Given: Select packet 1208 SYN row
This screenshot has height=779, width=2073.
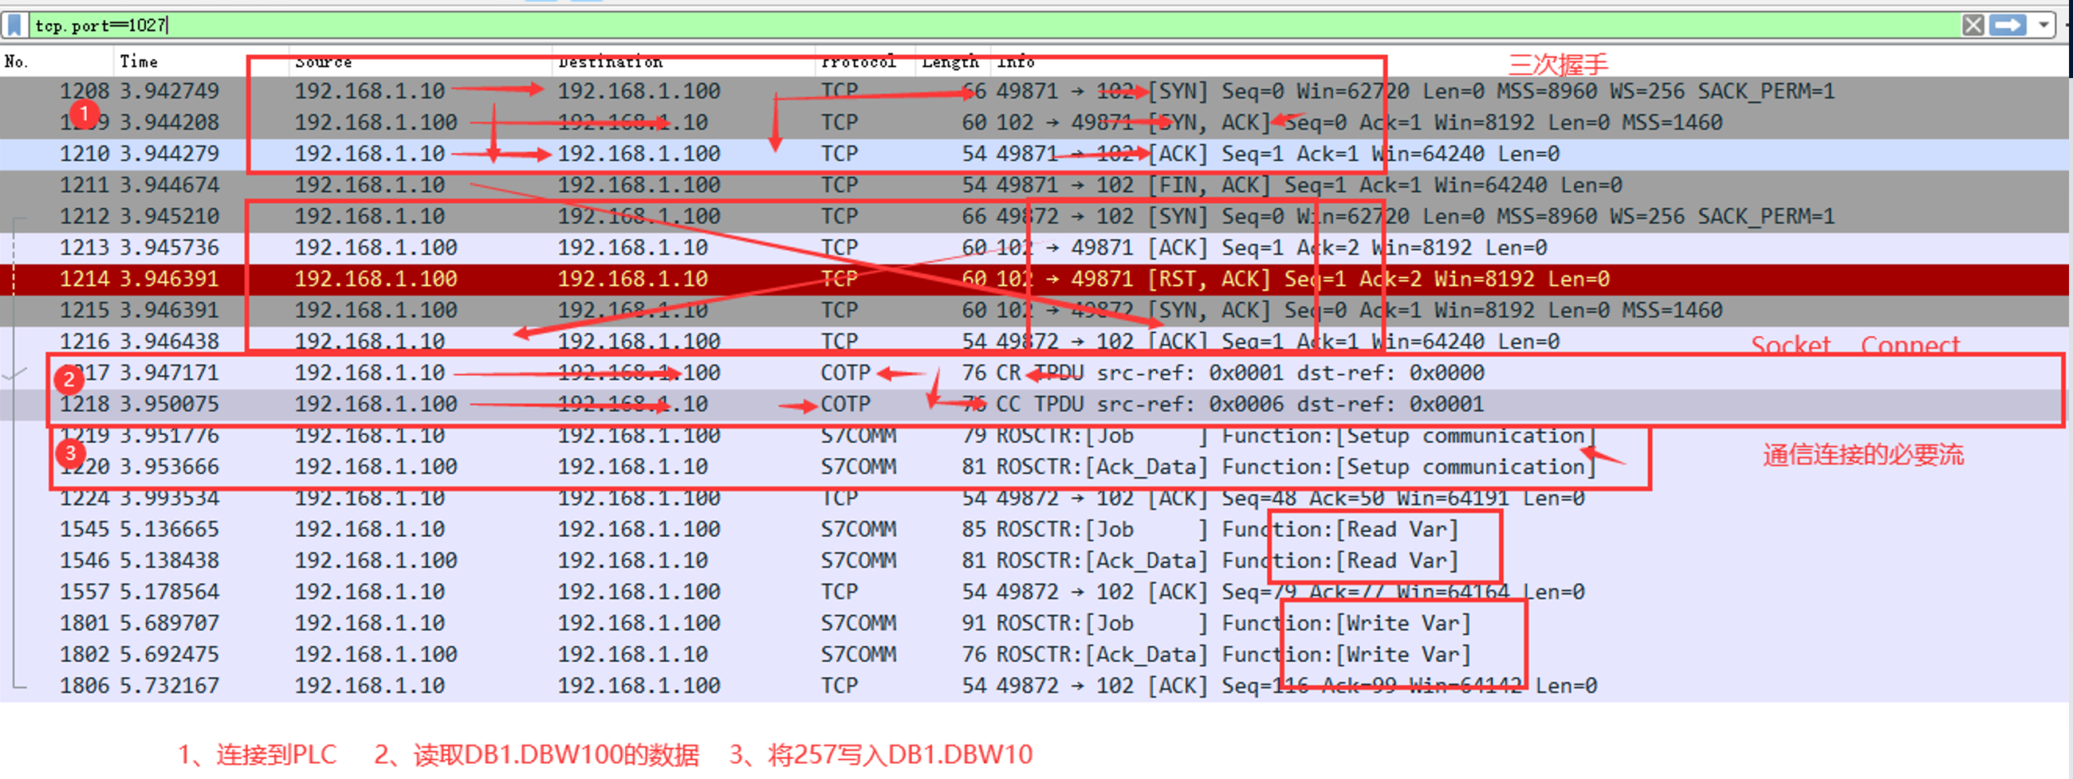Looking at the screenshot, I should tap(804, 91).
